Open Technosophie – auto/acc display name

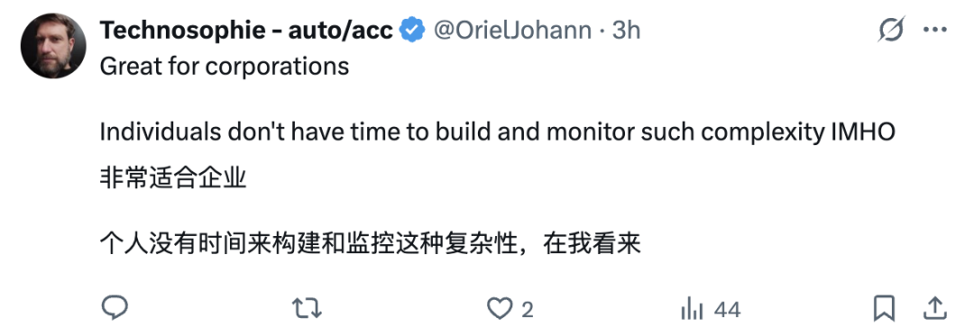(246, 30)
